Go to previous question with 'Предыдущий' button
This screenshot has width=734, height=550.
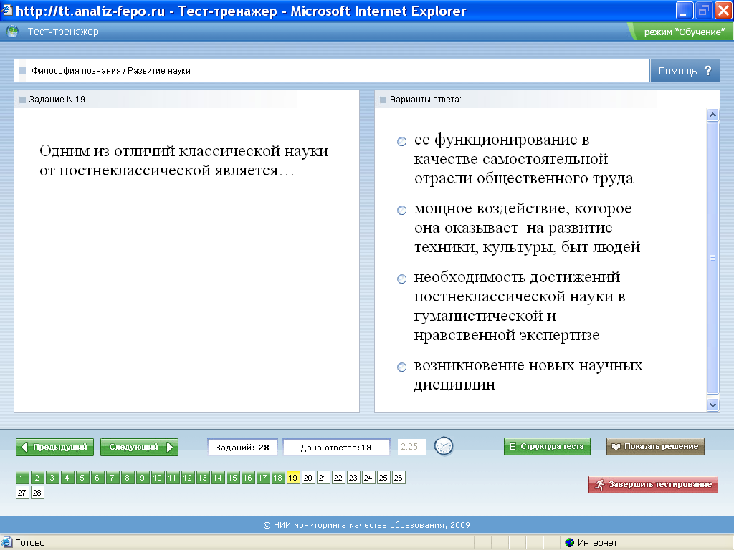(x=54, y=447)
